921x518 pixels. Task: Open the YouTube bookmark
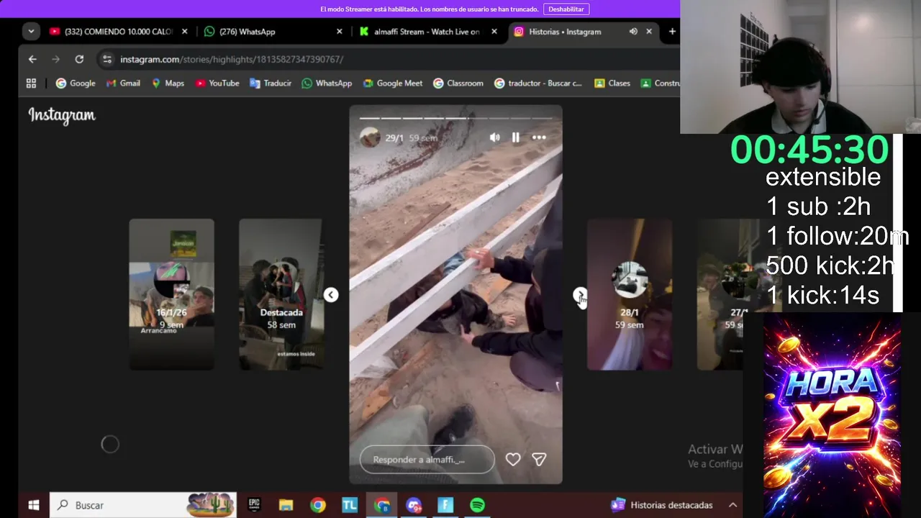(x=217, y=83)
